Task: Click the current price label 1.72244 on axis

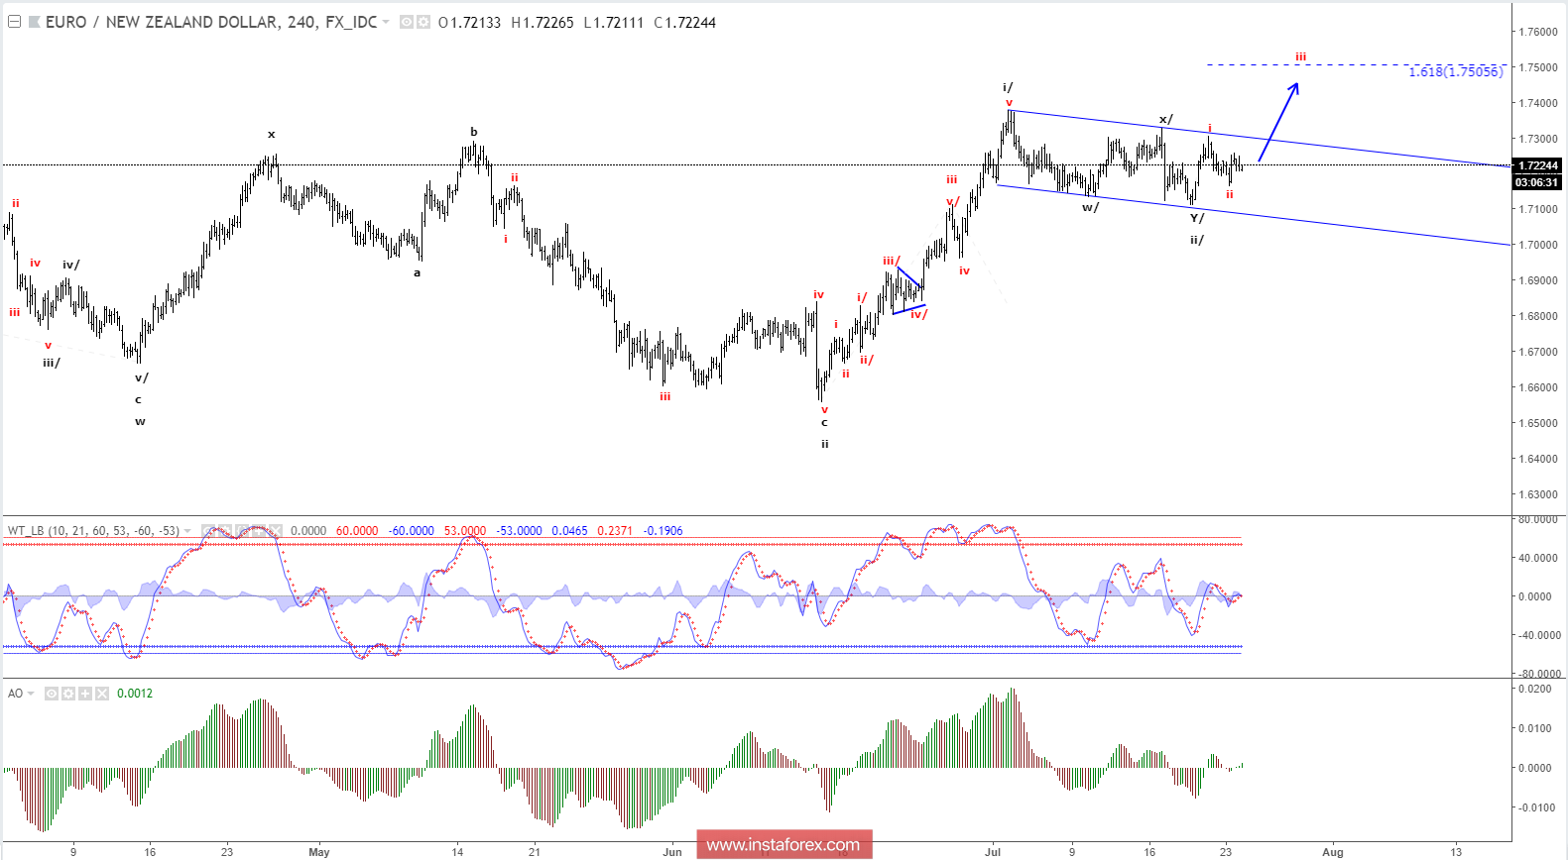Action: (1537, 165)
